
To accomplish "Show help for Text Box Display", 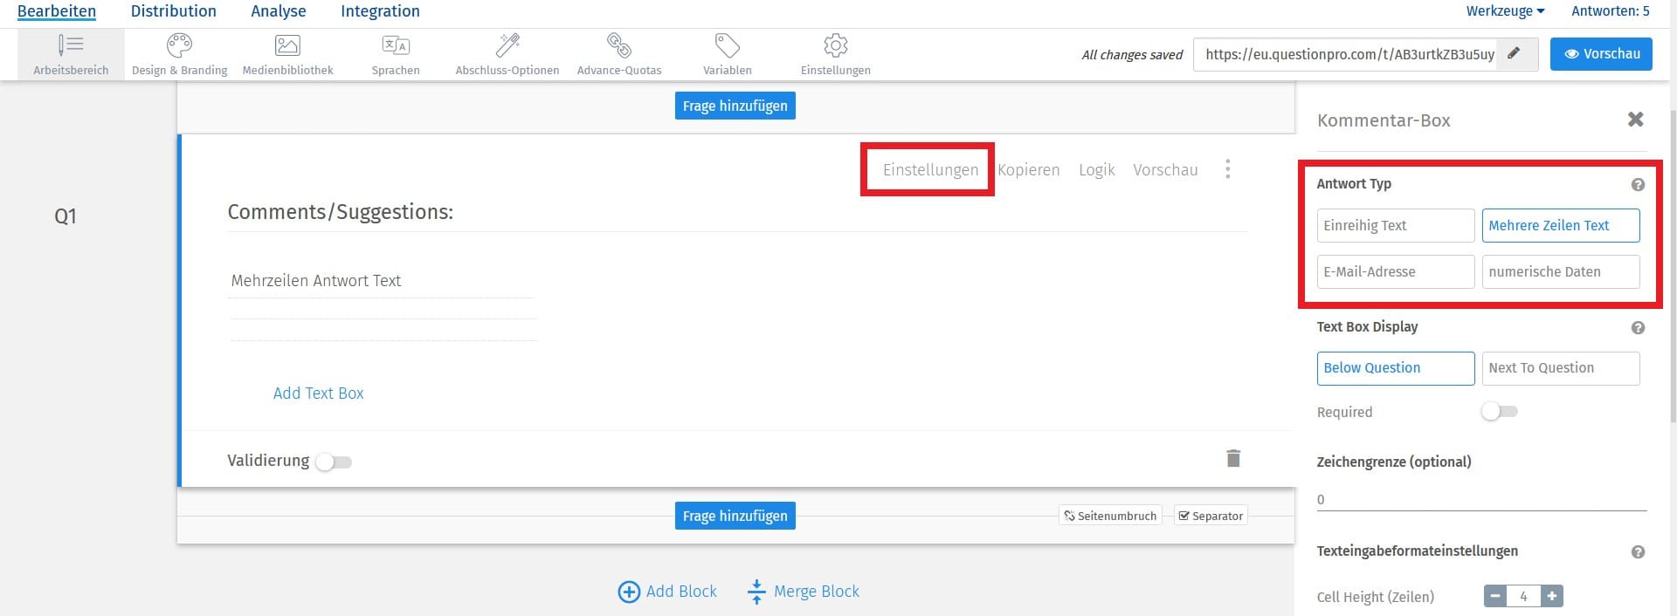I will [1638, 327].
